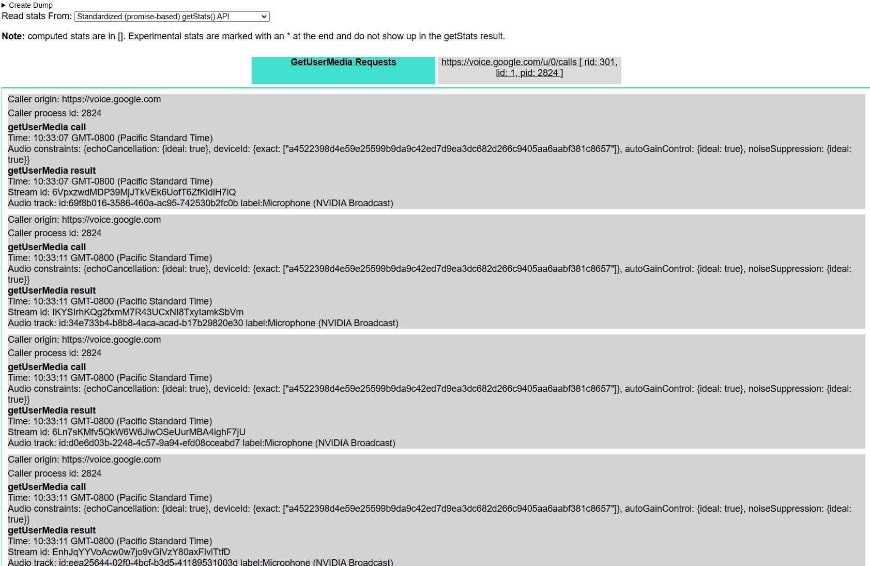The width and height of the screenshot is (870, 566).
Task: Select the Standardized (promise-based) getStats() API option
Action: [172, 16]
